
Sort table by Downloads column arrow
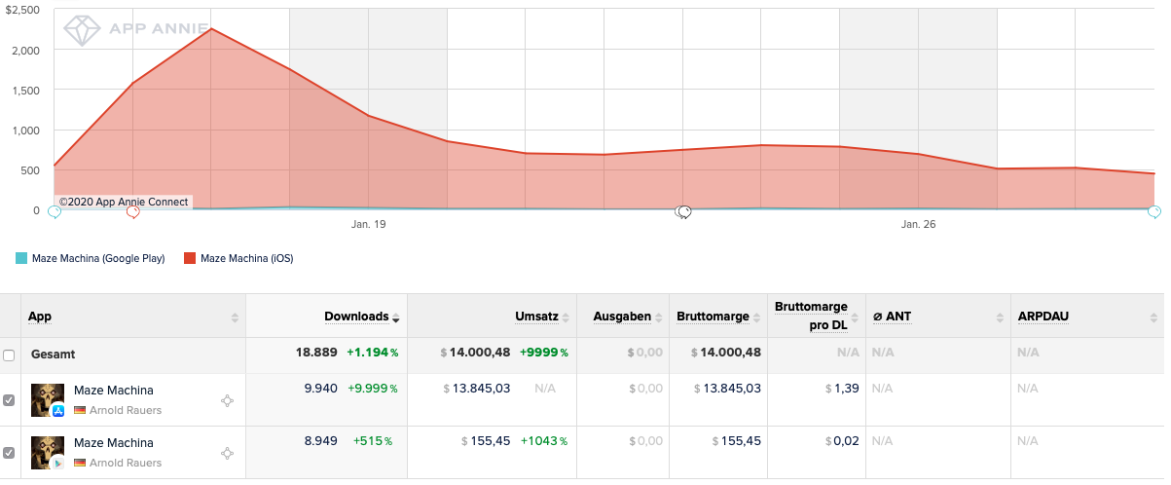(396, 318)
